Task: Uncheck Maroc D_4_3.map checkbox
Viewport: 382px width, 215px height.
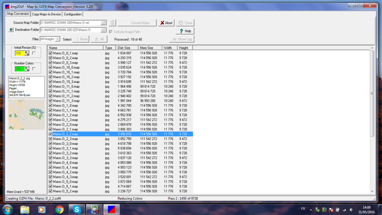Action: 50,177
